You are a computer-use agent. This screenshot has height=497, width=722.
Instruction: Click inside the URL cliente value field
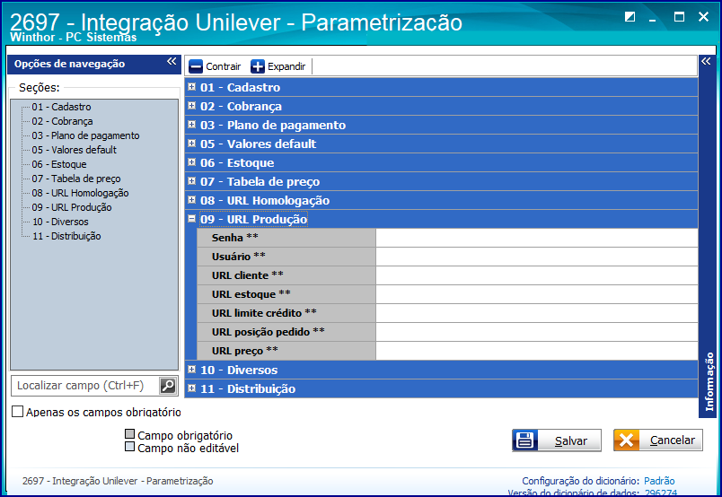[536, 275]
